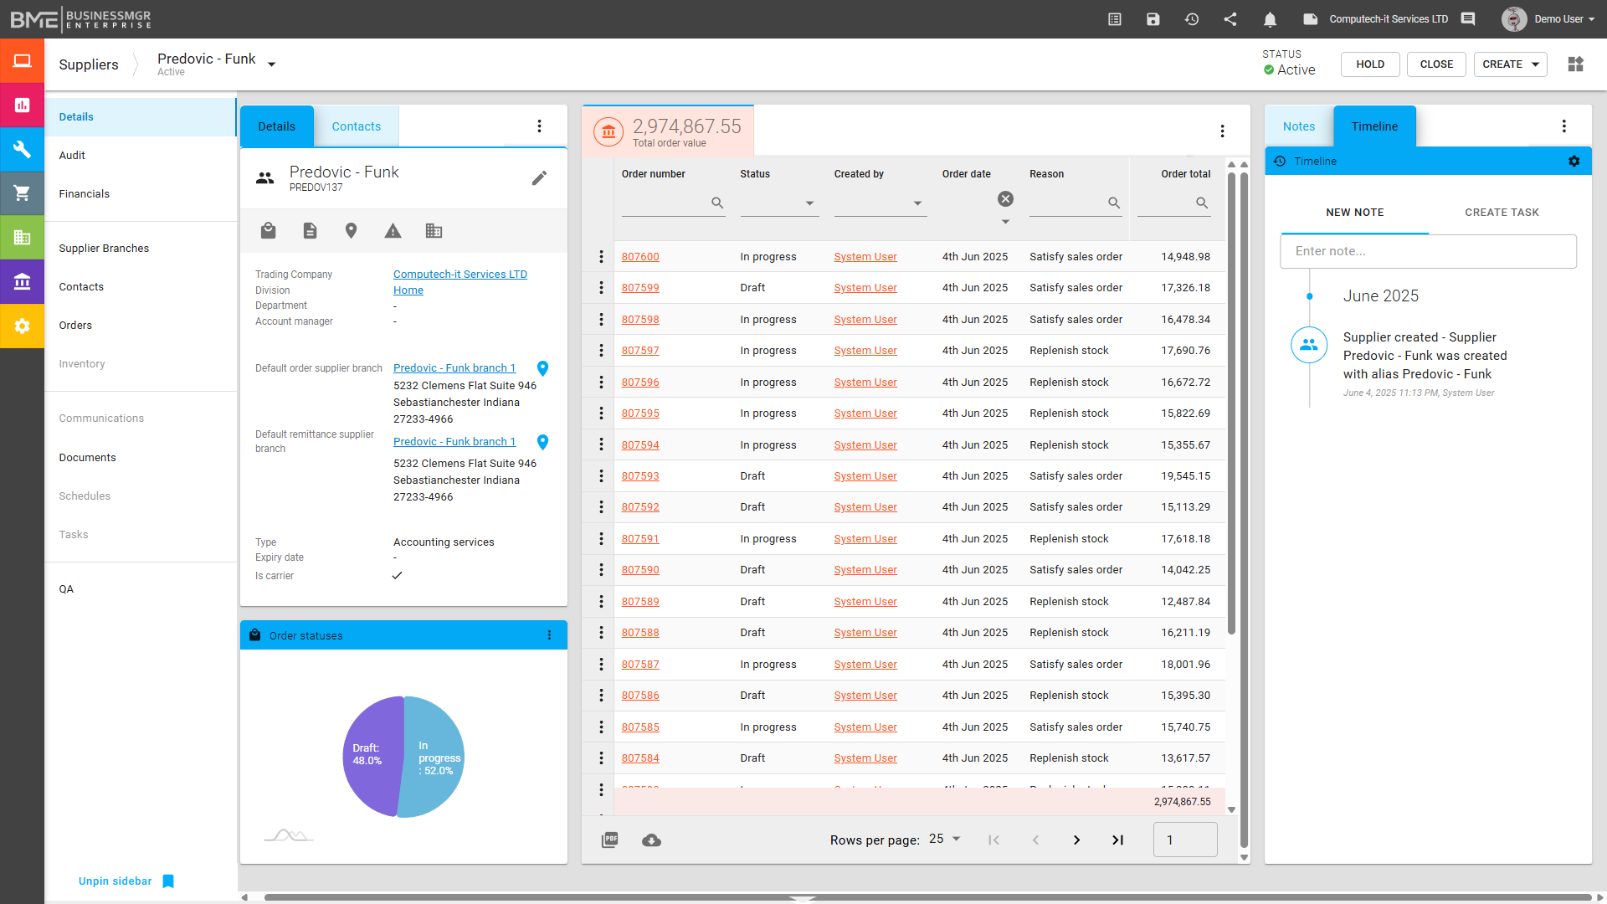Click the warning triangle icon in details
Image resolution: width=1607 pixels, height=904 pixels.
pyautogui.click(x=393, y=231)
